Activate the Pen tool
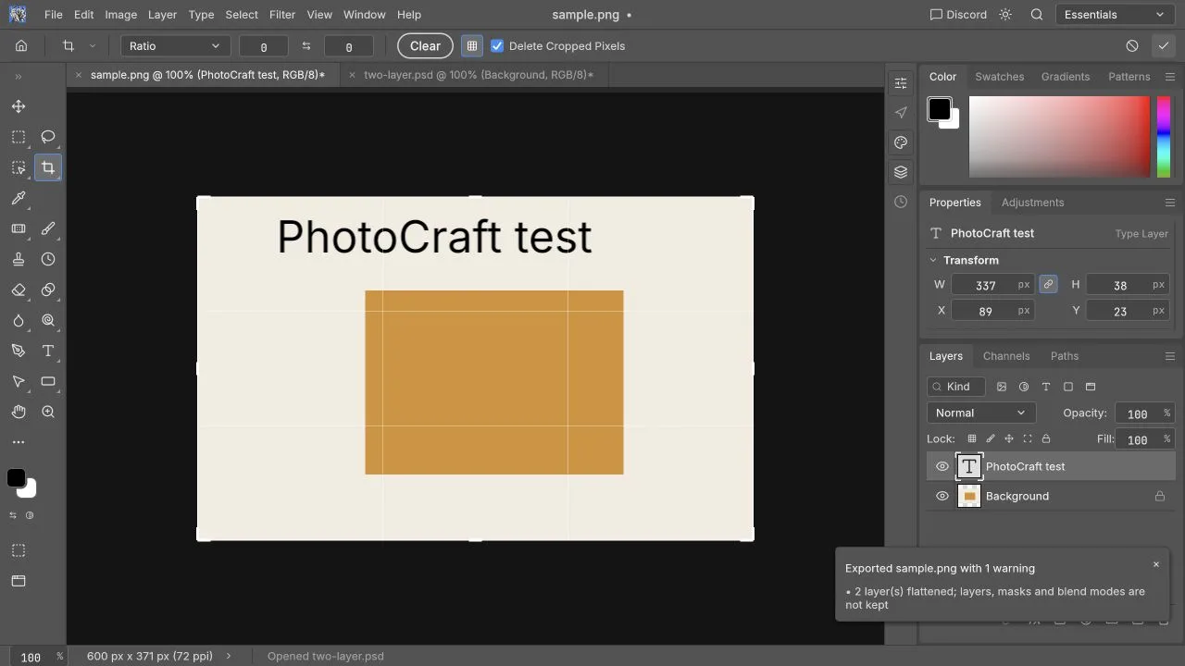The image size is (1185, 666). [x=19, y=351]
